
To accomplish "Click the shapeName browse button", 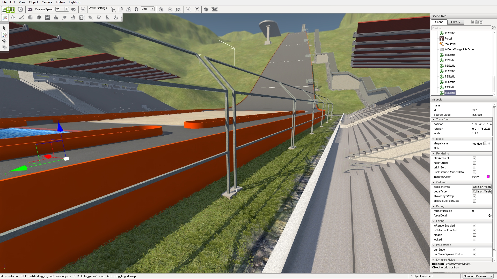I will [485, 144].
